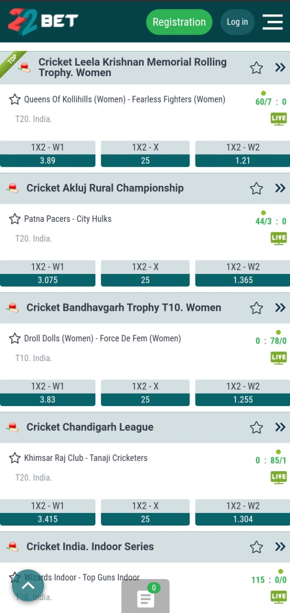Click the Registration button

(179, 22)
